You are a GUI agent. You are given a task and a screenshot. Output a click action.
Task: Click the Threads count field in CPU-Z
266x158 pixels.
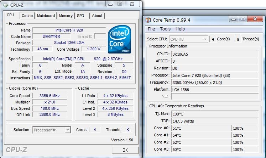127,130
